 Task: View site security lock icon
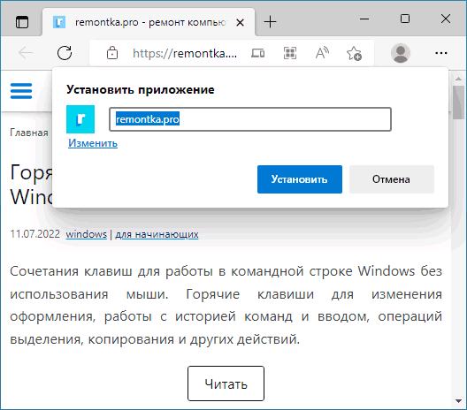click(112, 53)
